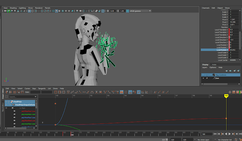Open the viewport View menu
The image size is (242, 141).
click(x=5, y=8)
